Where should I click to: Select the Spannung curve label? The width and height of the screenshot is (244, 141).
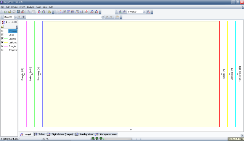[x=13, y=31]
